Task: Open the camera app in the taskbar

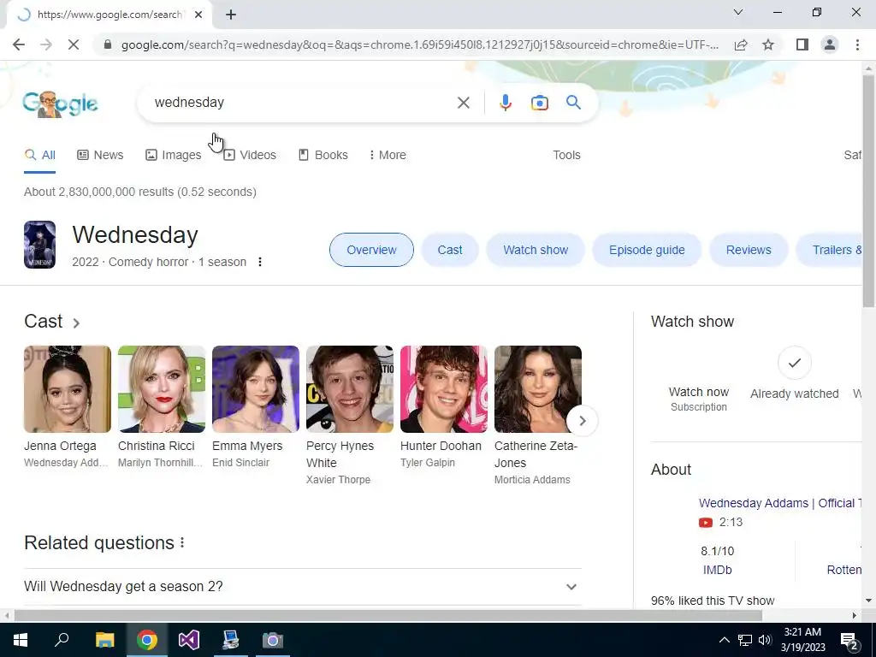Action: (273, 640)
